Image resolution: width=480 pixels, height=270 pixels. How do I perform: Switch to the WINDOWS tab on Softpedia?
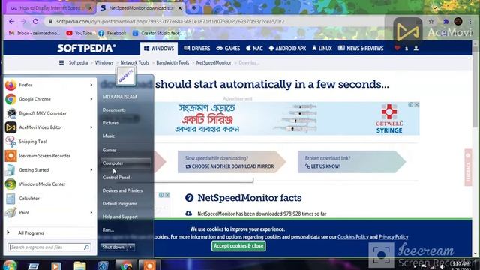159,49
